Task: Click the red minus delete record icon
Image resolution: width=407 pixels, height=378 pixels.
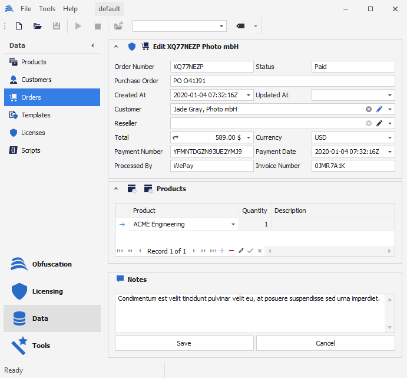Action: click(x=231, y=251)
